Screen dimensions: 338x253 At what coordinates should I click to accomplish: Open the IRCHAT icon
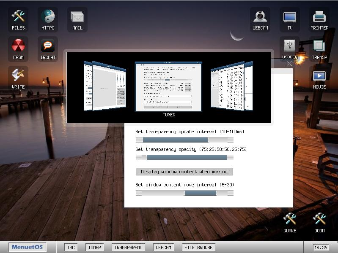click(x=48, y=49)
